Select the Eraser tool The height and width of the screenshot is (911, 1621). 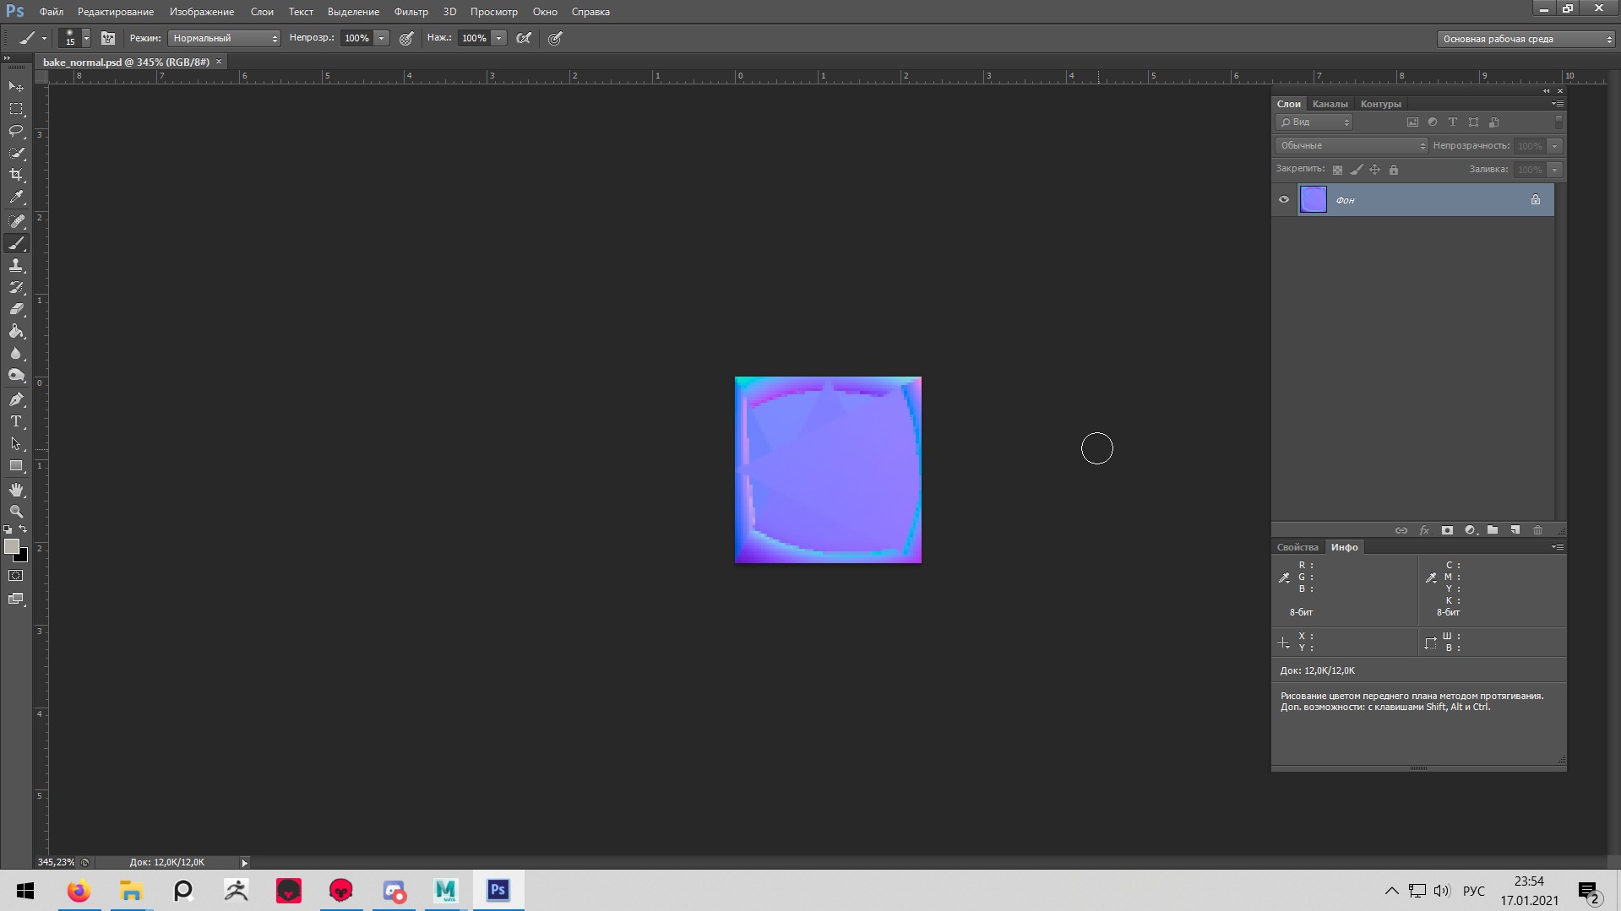pos(17,309)
